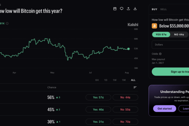
Task: Switch to the SELL tab
Action: click(x=163, y=9)
